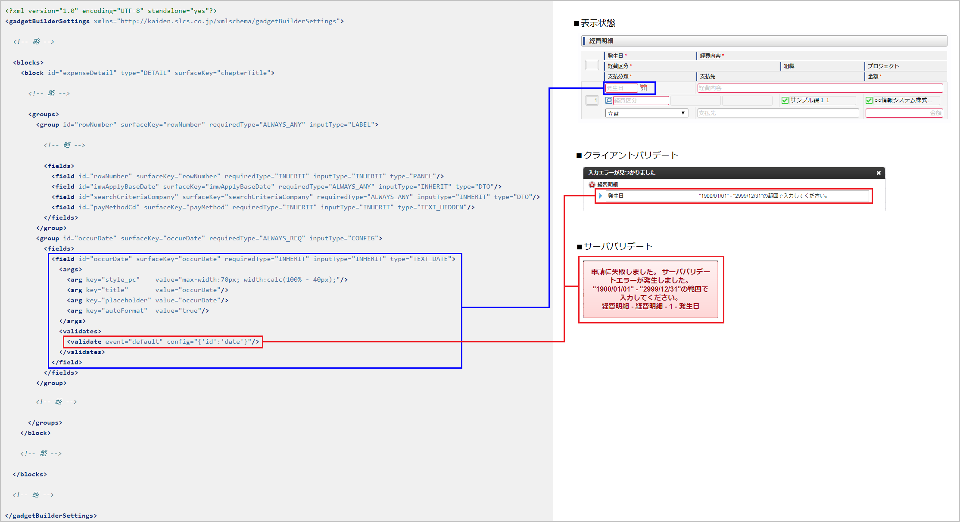Click the 発生日 date input field
Screen dimensions: 960x522
tap(621, 88)
